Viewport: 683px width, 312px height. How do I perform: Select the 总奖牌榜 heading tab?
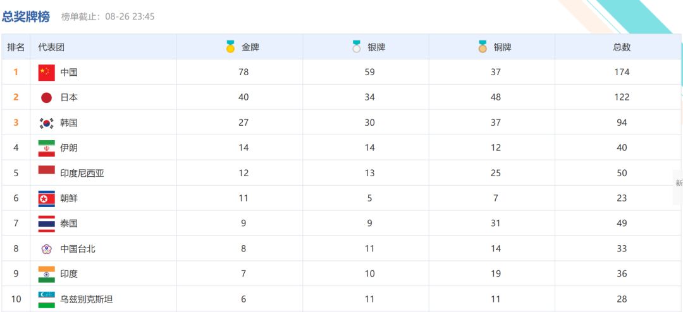click(26, 16)
